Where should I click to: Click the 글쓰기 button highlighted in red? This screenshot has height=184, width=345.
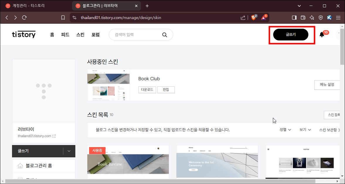[x=290, y=34]
